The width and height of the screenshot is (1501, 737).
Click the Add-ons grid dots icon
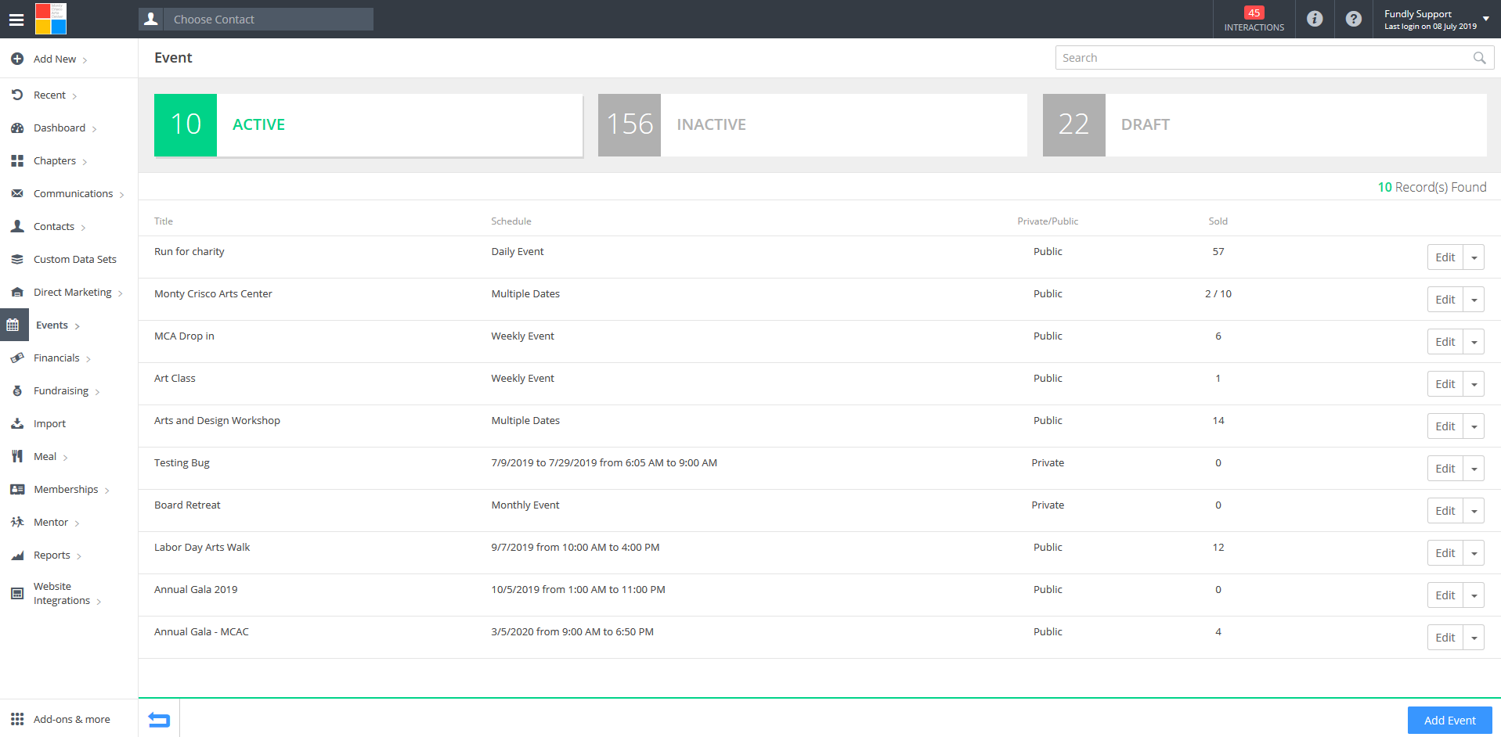17,719
